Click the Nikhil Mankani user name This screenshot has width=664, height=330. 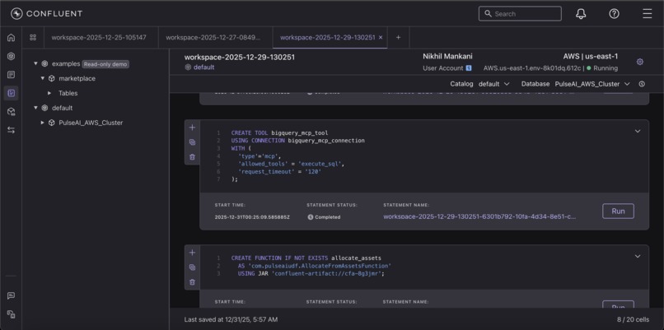click(447, 56)
